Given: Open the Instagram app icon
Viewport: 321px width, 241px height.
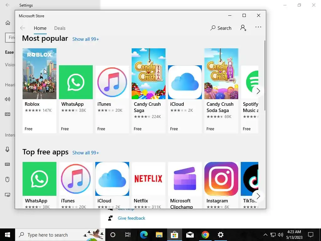Looking at the screenshot, I should point(221,179).
